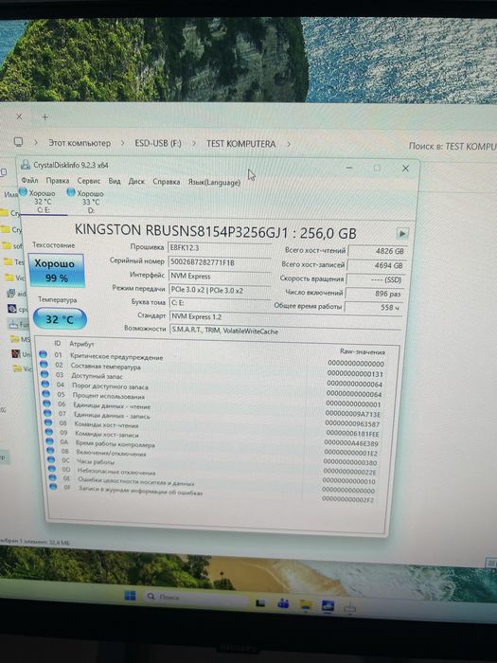
Task: Select the Процент использования attribute row text
Action: (x=109, y=396)
